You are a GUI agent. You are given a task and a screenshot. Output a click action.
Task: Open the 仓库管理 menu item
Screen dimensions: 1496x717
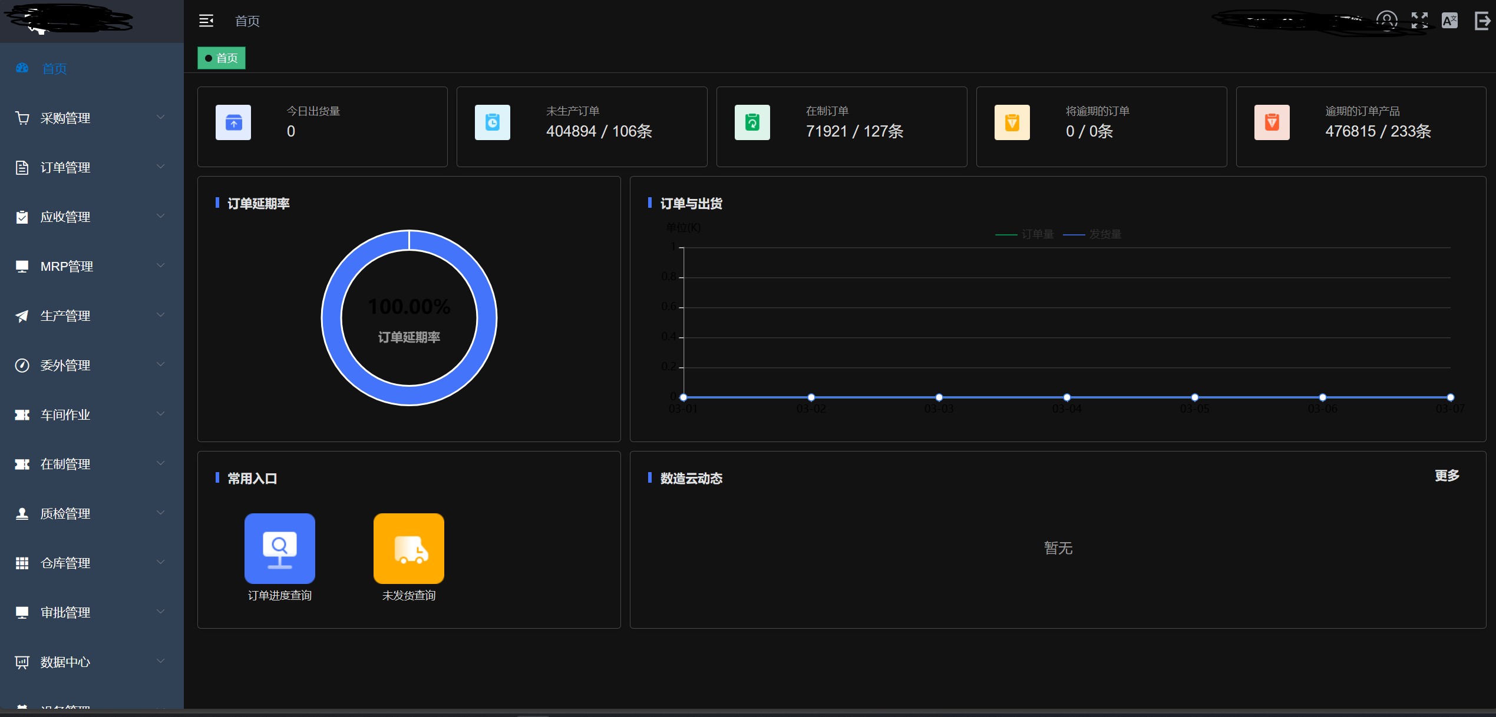pos(92,563)
